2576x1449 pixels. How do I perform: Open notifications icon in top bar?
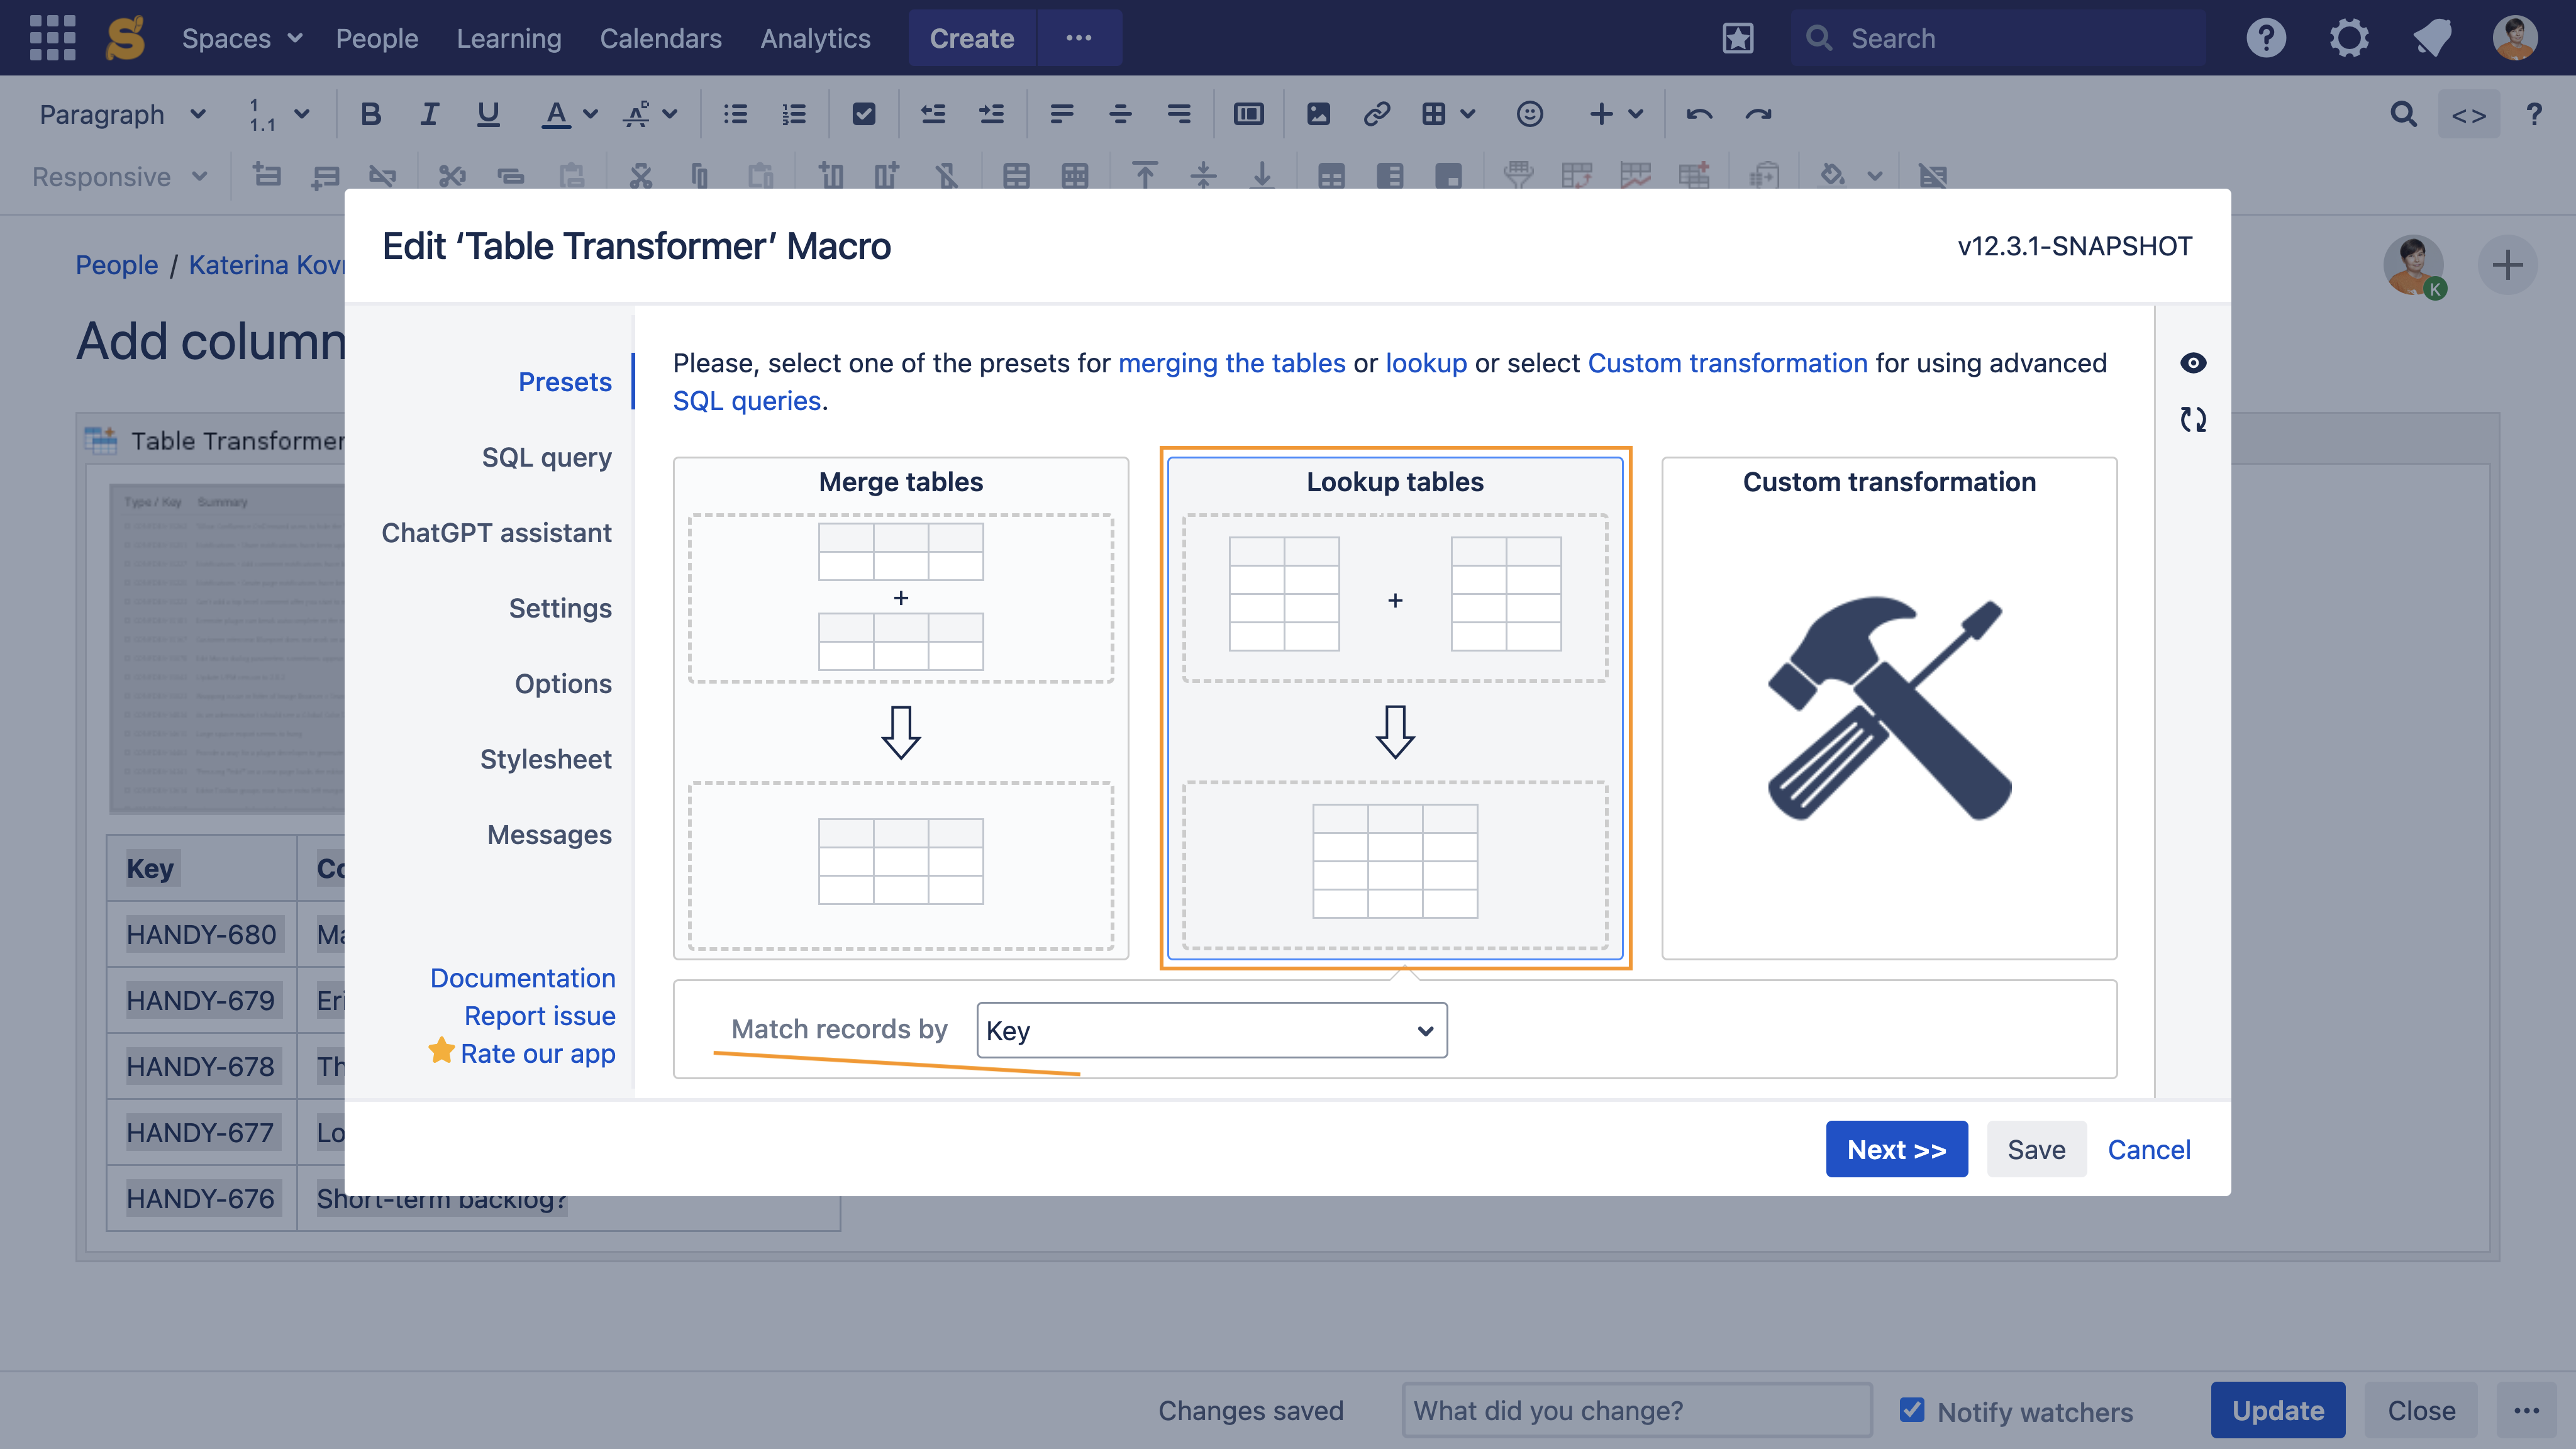coord(2432,38)
